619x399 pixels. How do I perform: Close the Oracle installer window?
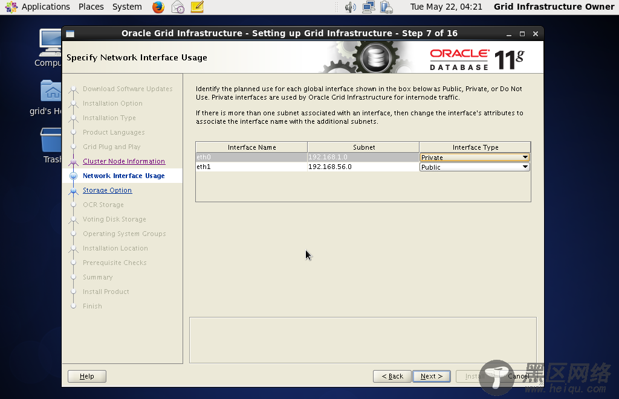536,34
